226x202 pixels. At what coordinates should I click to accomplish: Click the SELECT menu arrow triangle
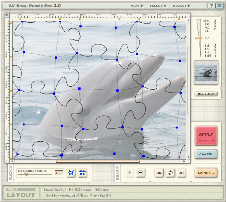(165, 6)
